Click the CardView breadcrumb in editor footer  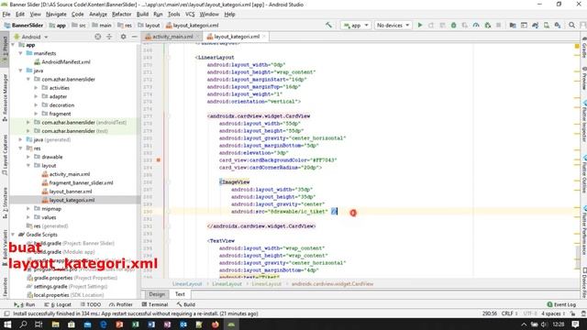point(332,284)
